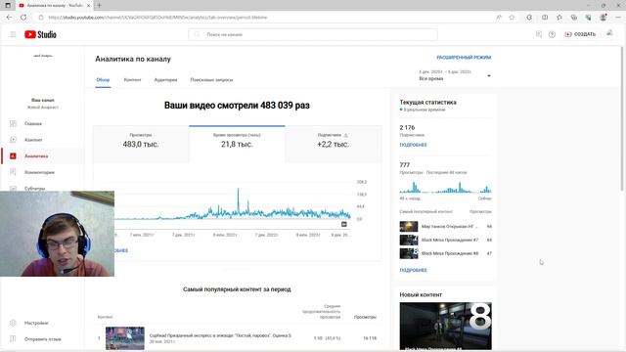Click the YouTube Studio logo
This screenshot has height=352, width=626.
(40, 35)
